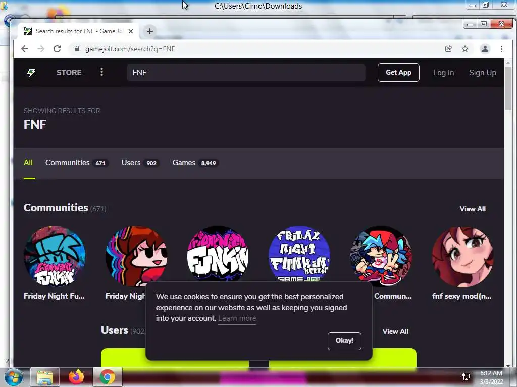Open the first Friday Night Fu... community thumbnail
Screen dimensions: 517x387
coord(55,256)
